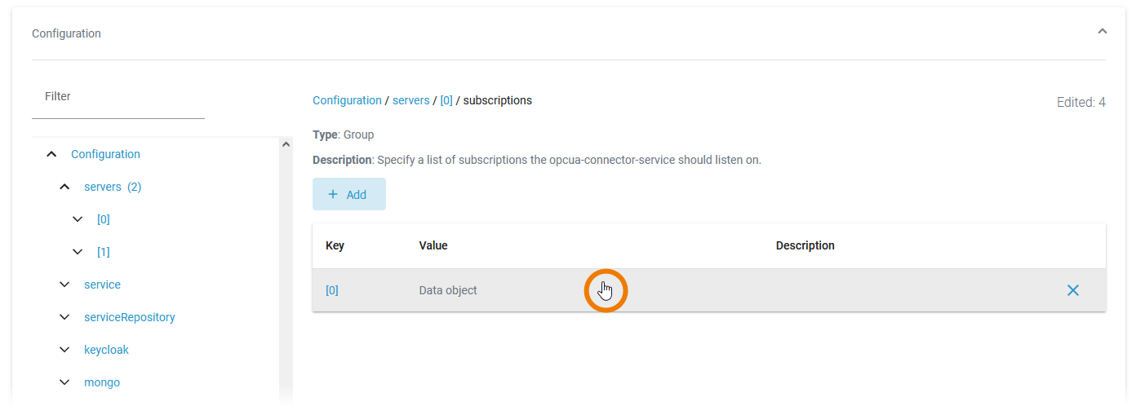
Task: Collapse the Configuration tree node chevron
Action: click(x=51, y=154)
